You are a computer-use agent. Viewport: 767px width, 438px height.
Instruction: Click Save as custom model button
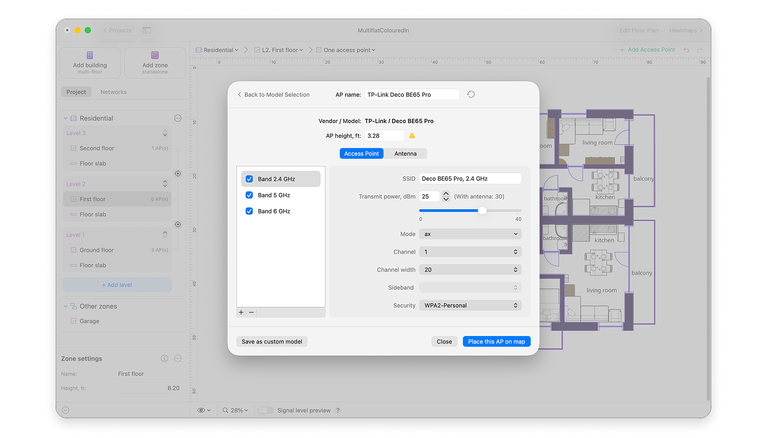click(x=272, y=341)
